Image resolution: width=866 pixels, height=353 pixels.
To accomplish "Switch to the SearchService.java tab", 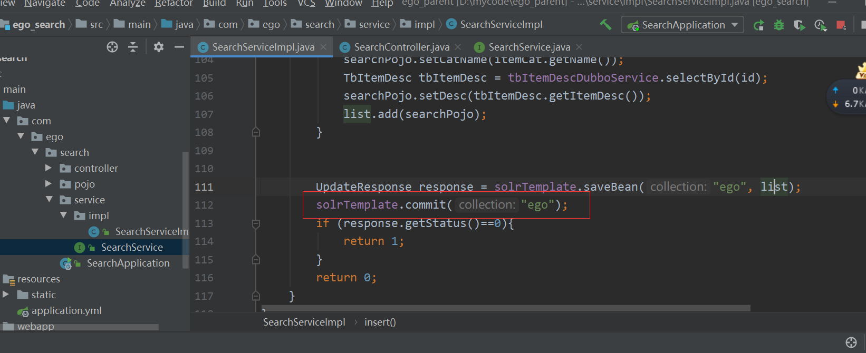I will click(529, 47).
